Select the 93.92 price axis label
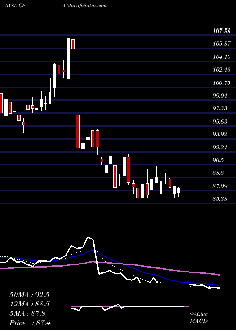Viewport: 236px width, 330px height. tap(220, 134)
